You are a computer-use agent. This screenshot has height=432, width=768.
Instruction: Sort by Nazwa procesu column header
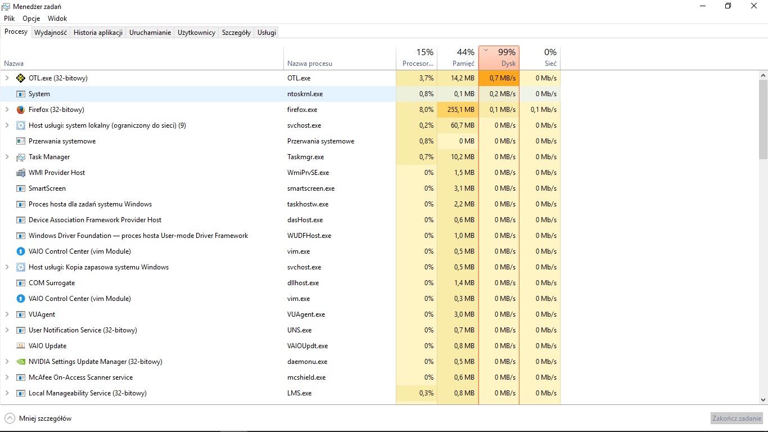pyautogui.click(x=340, y=58)
